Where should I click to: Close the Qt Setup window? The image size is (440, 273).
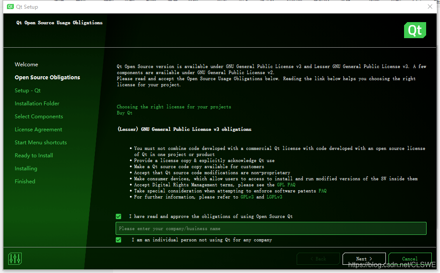(x=430, y=6)
